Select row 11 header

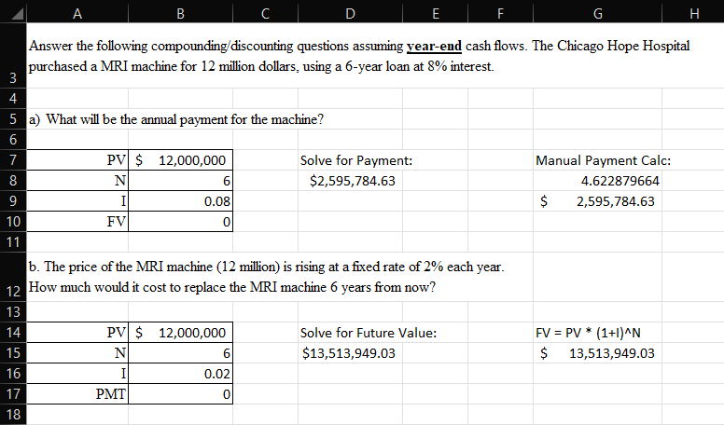13,241
